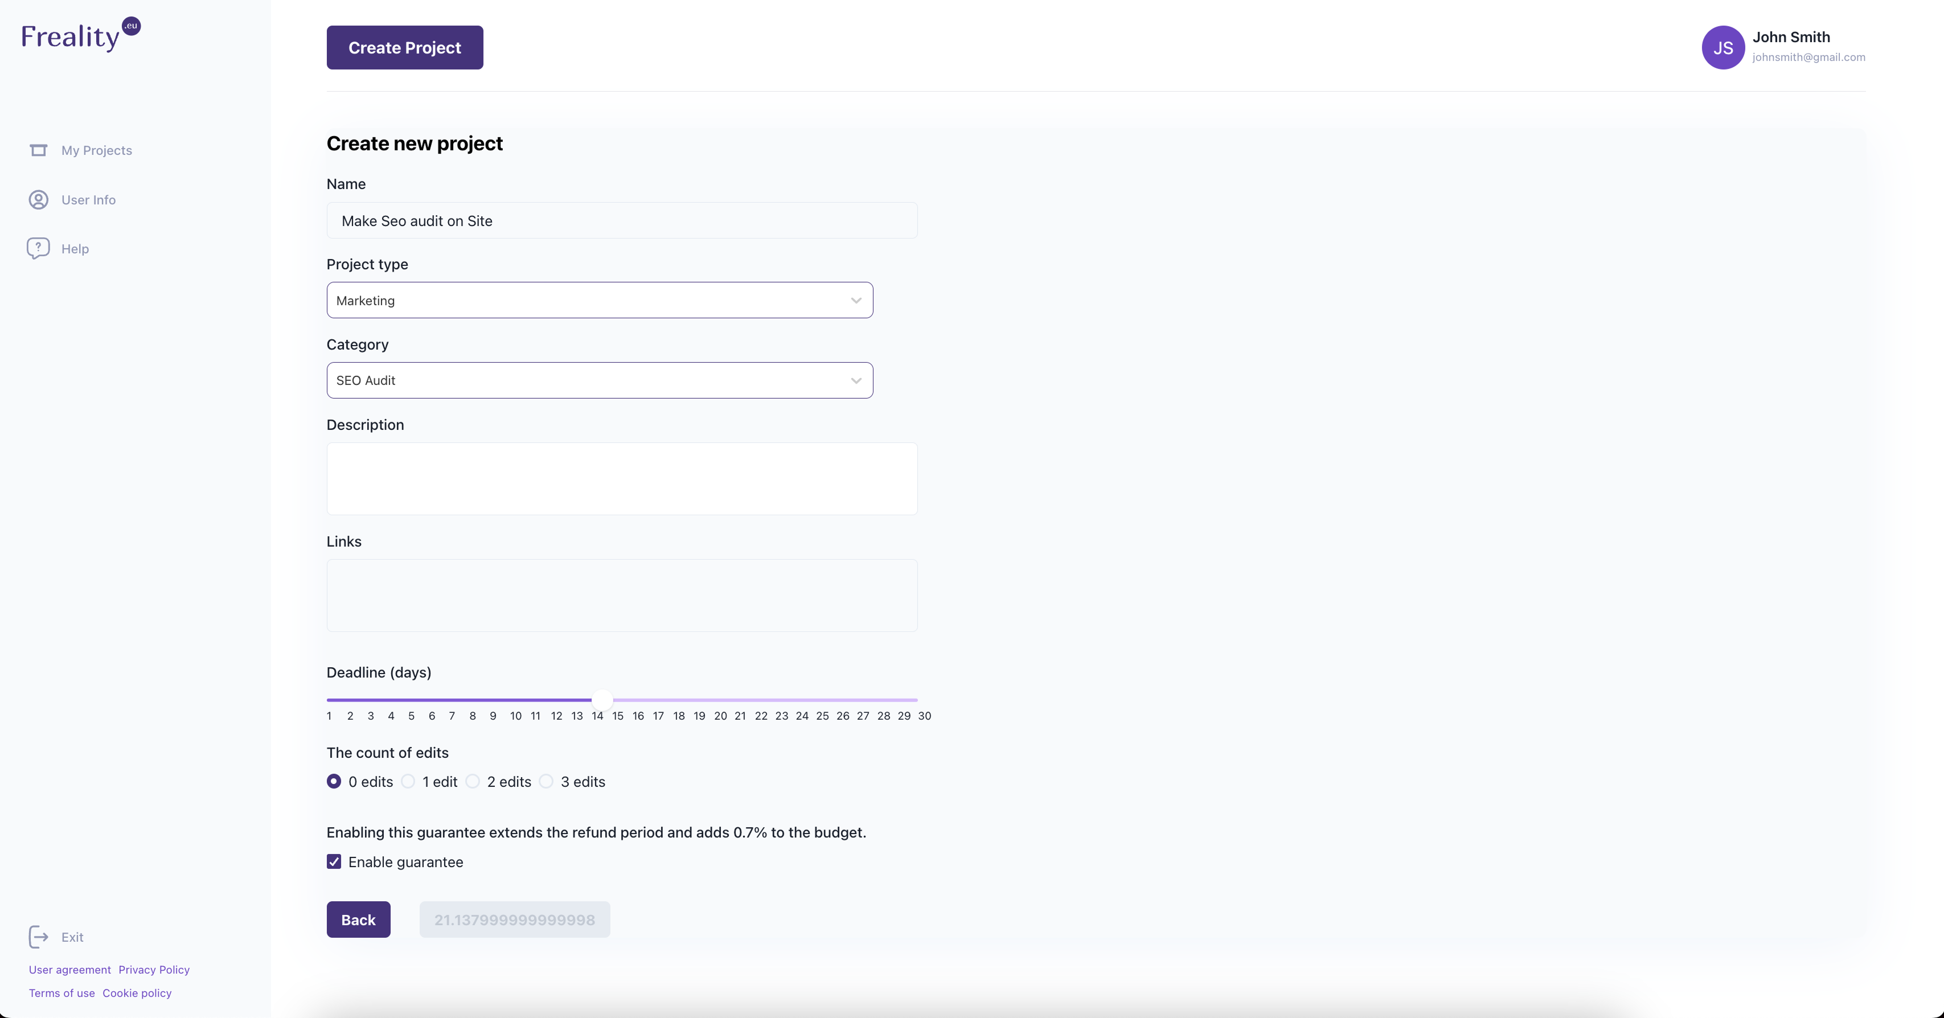
Task: Navigate to My Projects in sidebar
Action: coord(97,150)
